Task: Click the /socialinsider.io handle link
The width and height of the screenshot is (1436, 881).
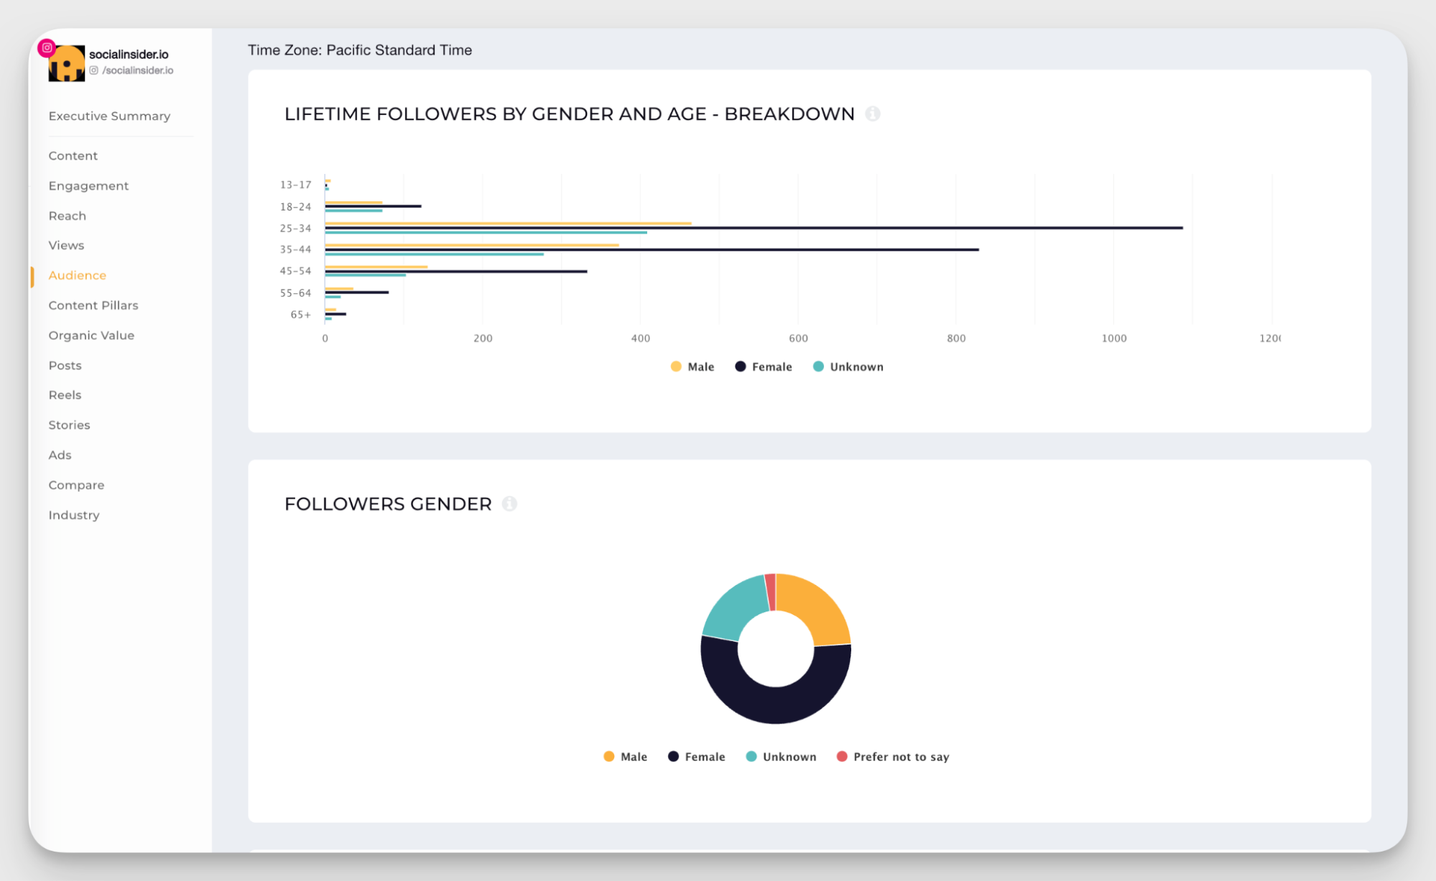Action: [136, 70]
